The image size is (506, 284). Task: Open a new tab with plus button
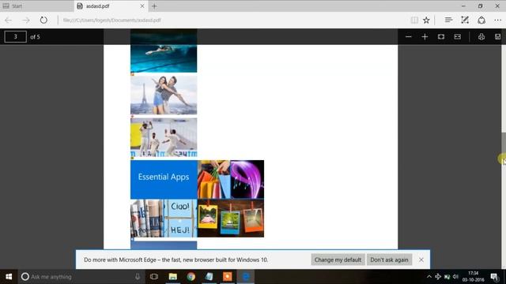coord(154,6)
